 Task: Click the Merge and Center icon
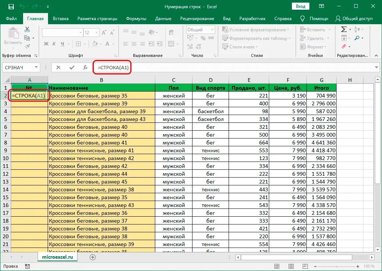[171, 44]
